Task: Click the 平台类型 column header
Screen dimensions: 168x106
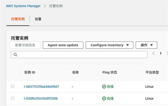Action: (152, 72)
